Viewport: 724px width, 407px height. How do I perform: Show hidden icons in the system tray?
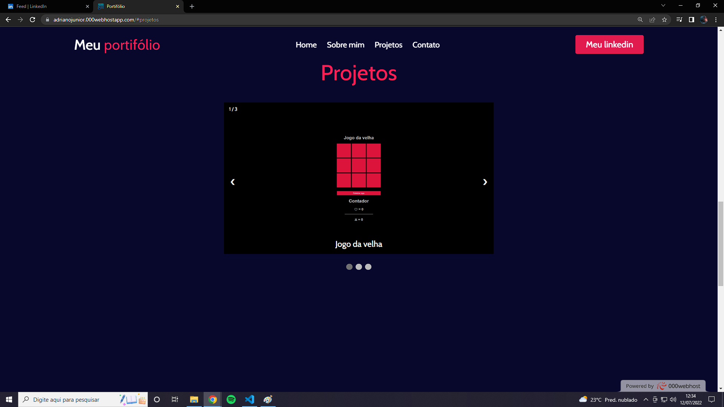645,399
